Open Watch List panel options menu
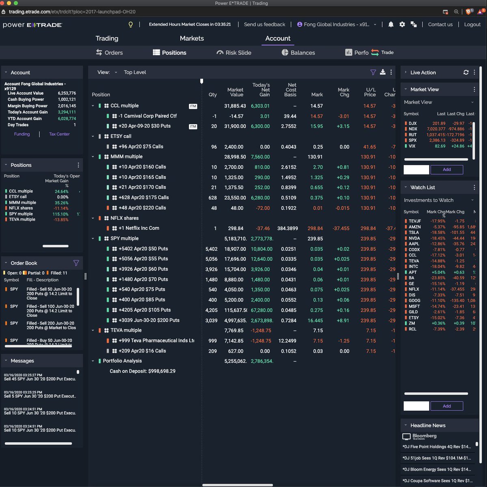487x487 pixels. tap(474, 187)
